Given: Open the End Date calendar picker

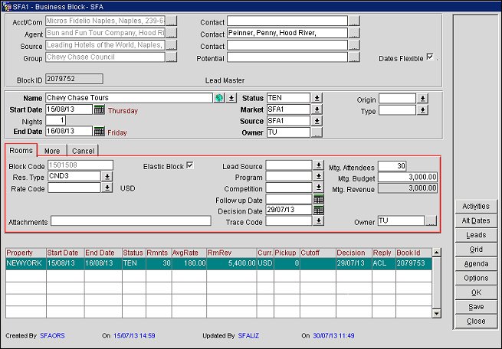Looking at the screenshot, I should (x=99, y=131).
